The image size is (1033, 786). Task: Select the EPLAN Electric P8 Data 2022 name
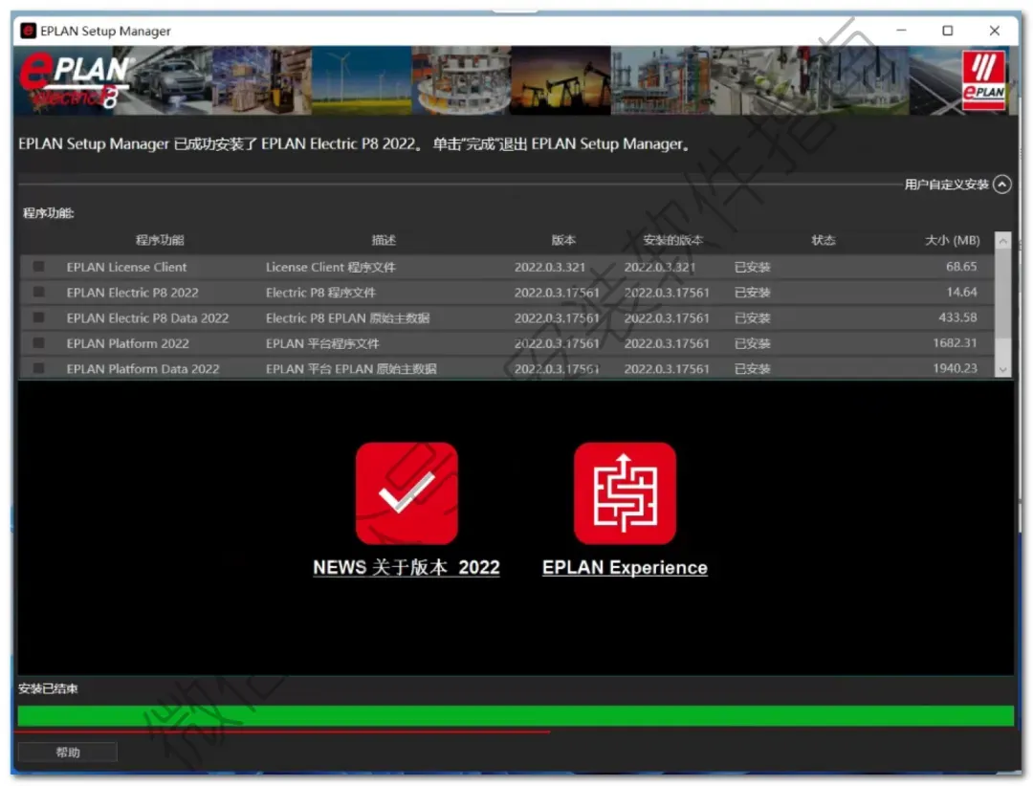147,317
